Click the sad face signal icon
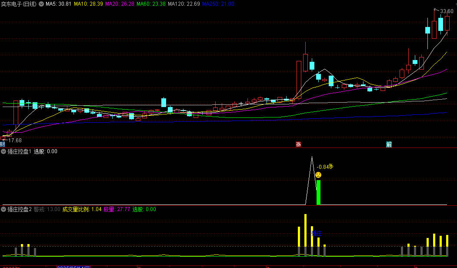Viewport: 457px width, 268px height. [318, 175]
